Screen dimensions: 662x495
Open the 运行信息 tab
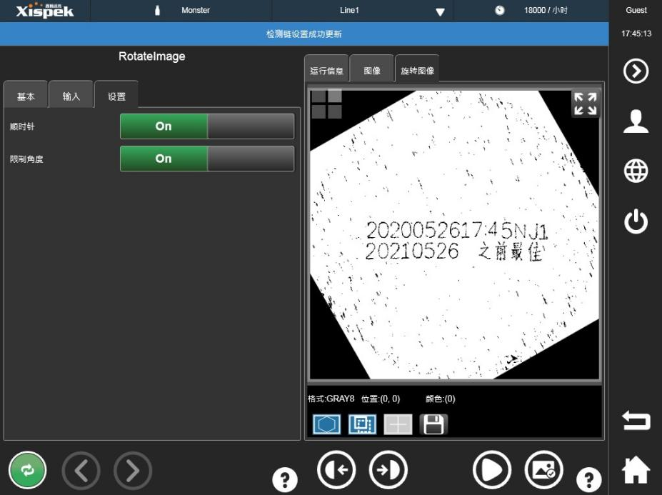(x=327, y=70)
